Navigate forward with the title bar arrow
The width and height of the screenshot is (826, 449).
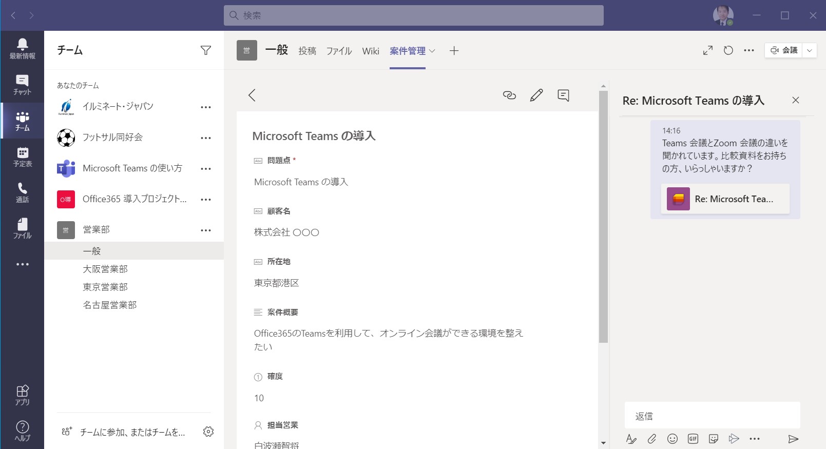(x=31, y=15)
